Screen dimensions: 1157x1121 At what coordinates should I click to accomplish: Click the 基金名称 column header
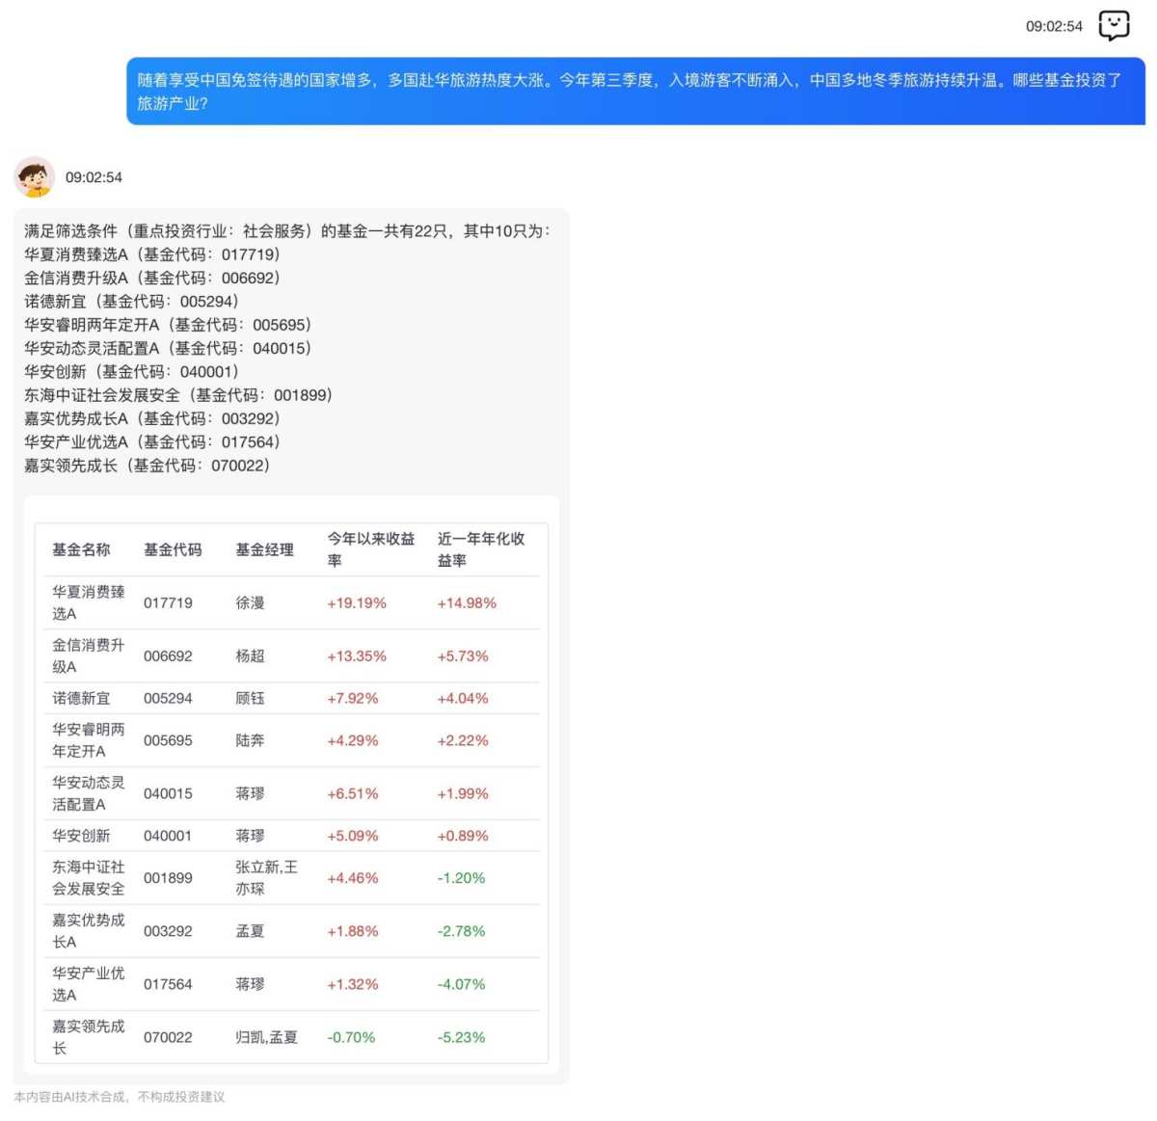pos(81,549)
